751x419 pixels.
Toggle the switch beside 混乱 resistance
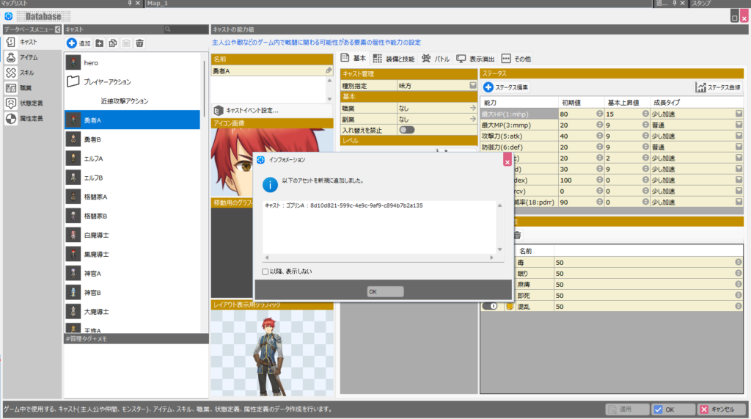coord(489,306)
